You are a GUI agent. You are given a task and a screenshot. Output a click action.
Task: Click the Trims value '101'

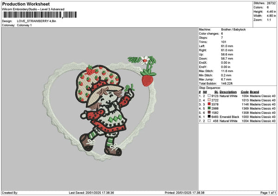tap(224, 42)
